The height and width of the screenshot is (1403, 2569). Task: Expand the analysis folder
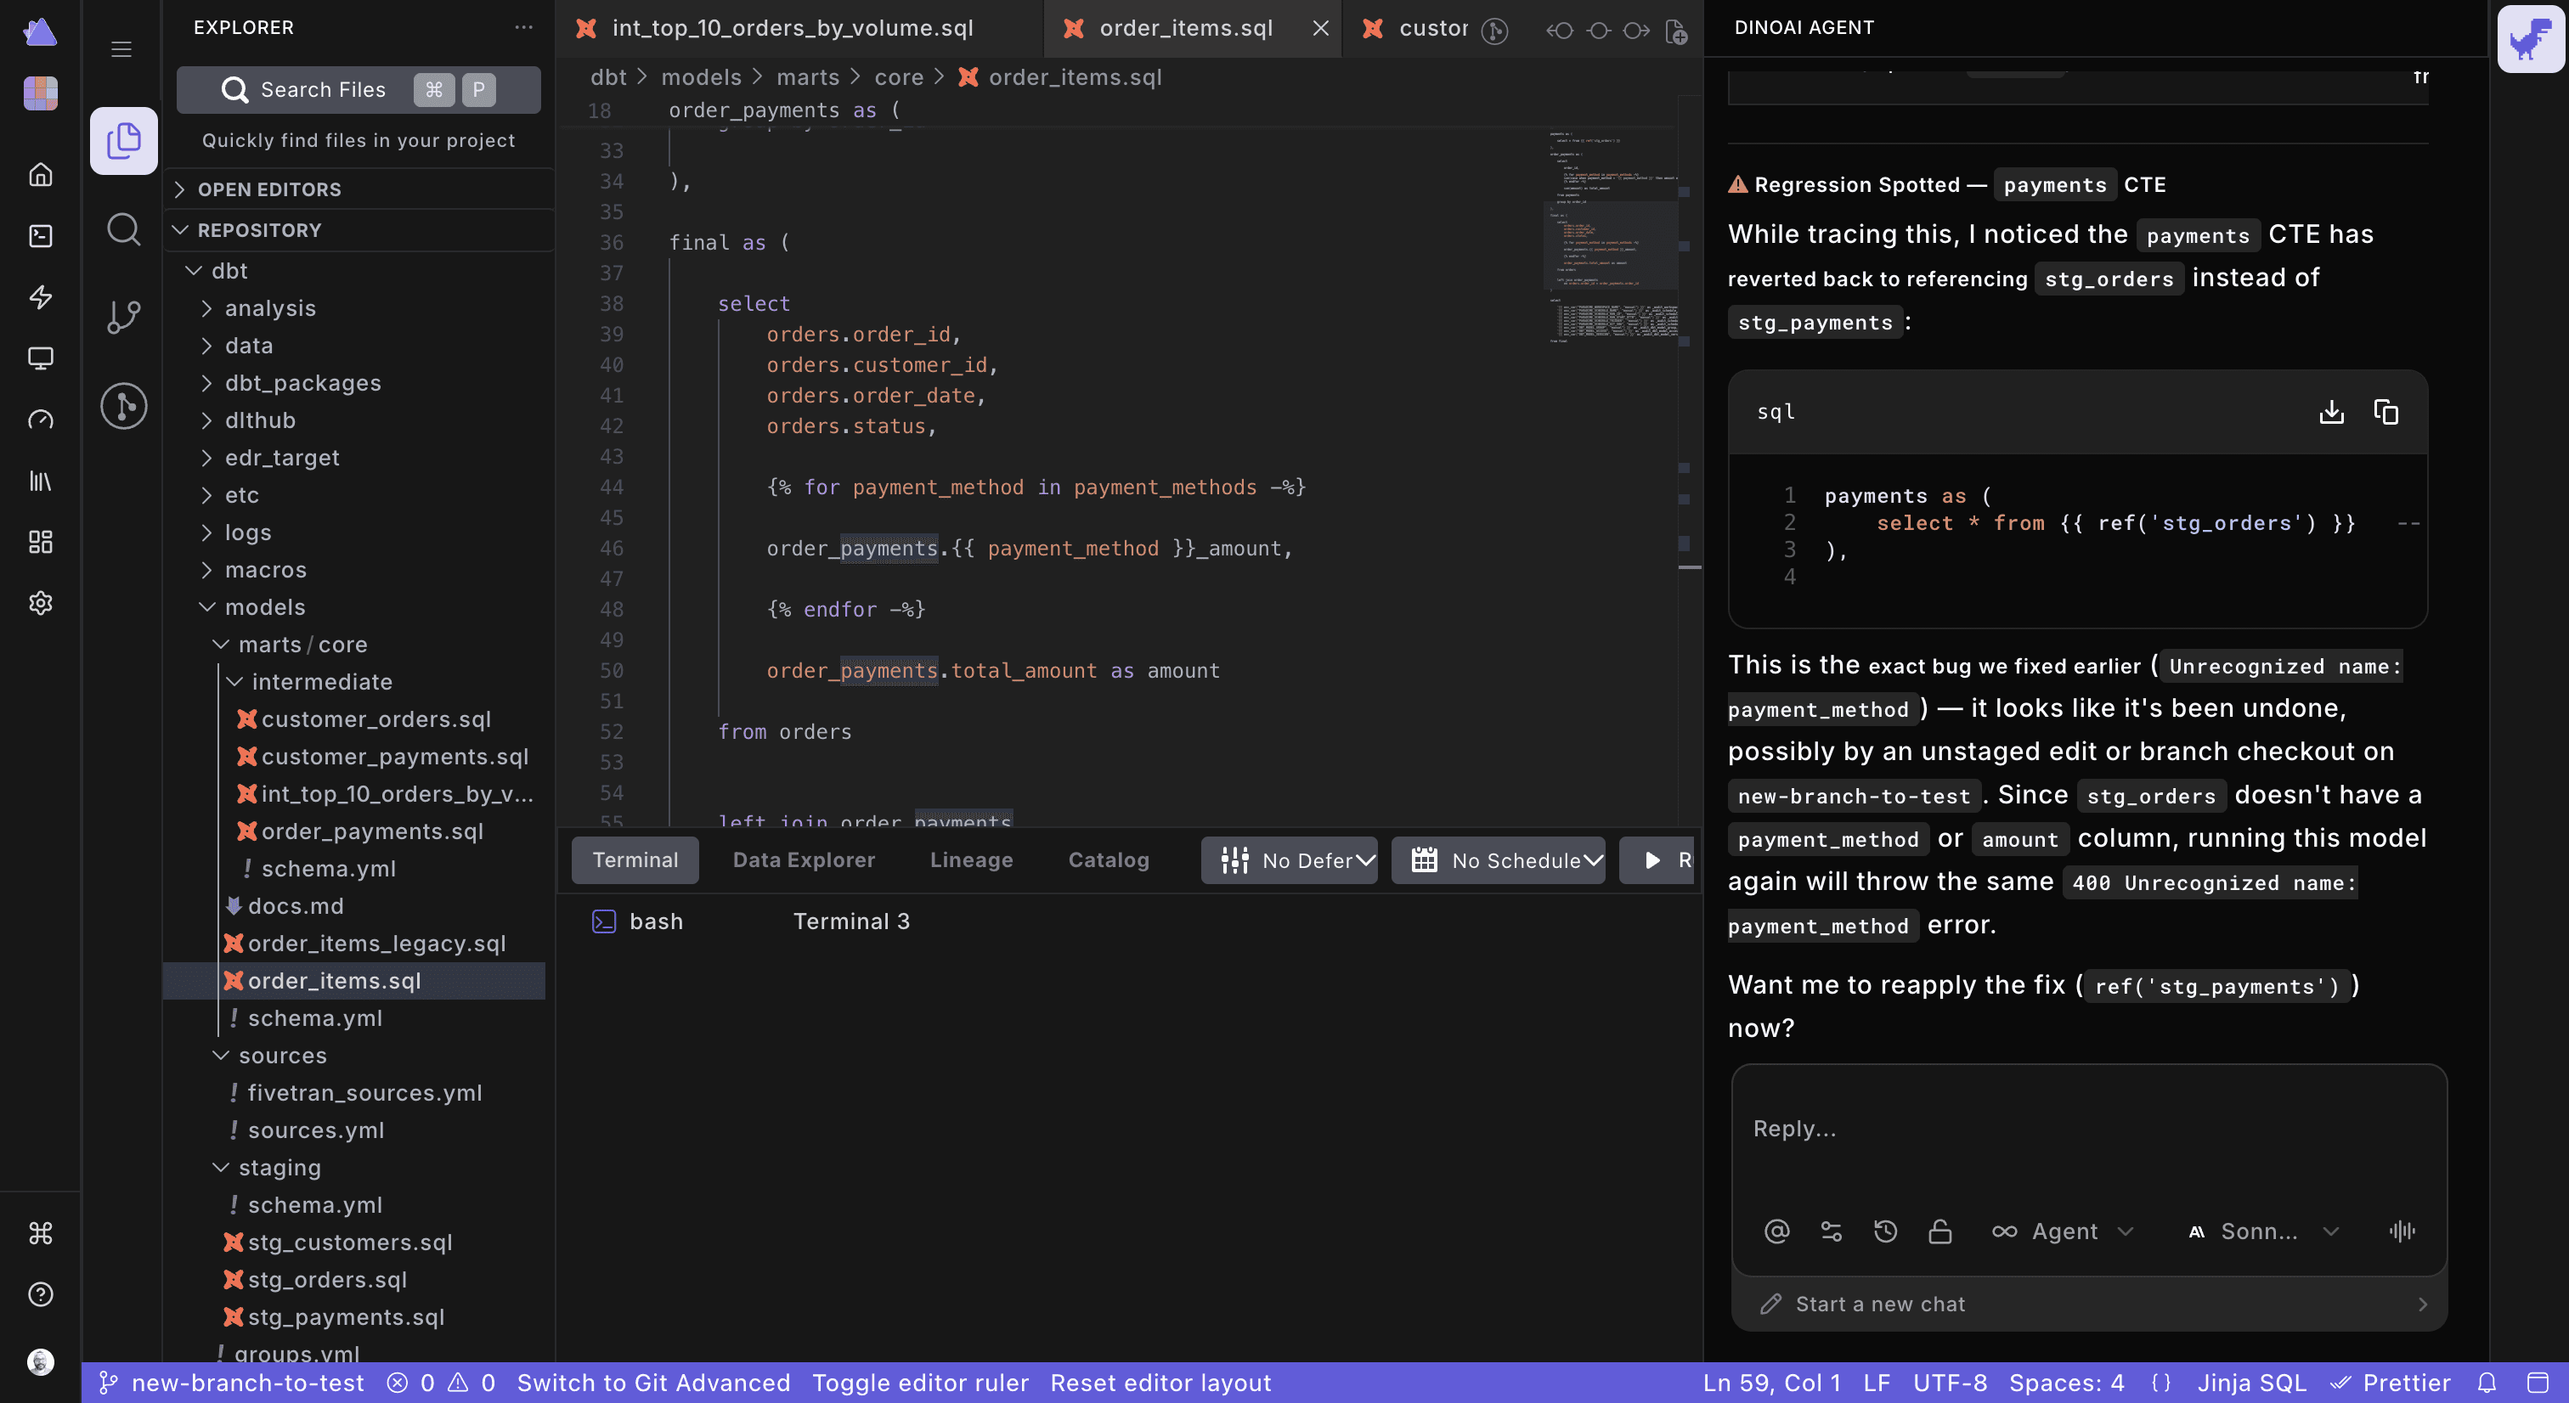(x=269, y=308)
